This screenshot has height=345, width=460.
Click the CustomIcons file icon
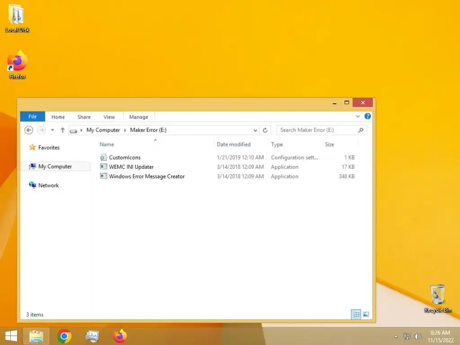coord(103,157)
